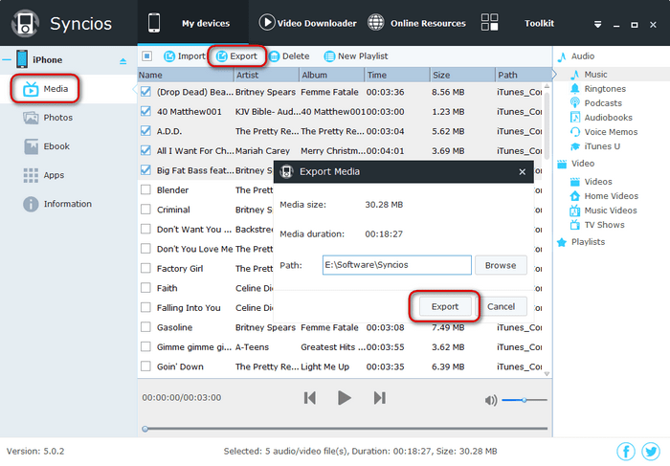670x466 pixels.
Task: Click Export in the dialog
Action: [445, 306]
